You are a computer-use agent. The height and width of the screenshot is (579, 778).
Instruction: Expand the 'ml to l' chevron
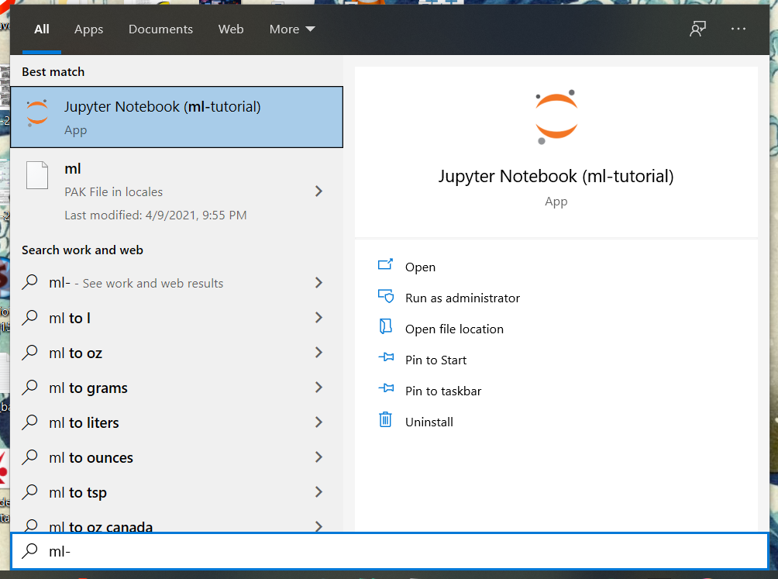pyautogui.click(x=319, y=318)
